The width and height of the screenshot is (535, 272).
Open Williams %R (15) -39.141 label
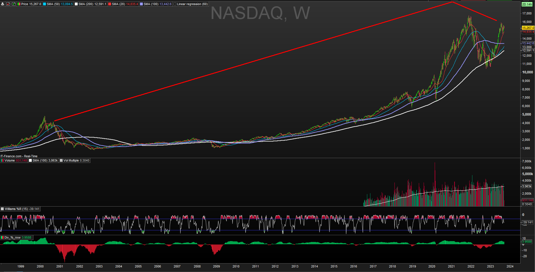coord(22,209)
